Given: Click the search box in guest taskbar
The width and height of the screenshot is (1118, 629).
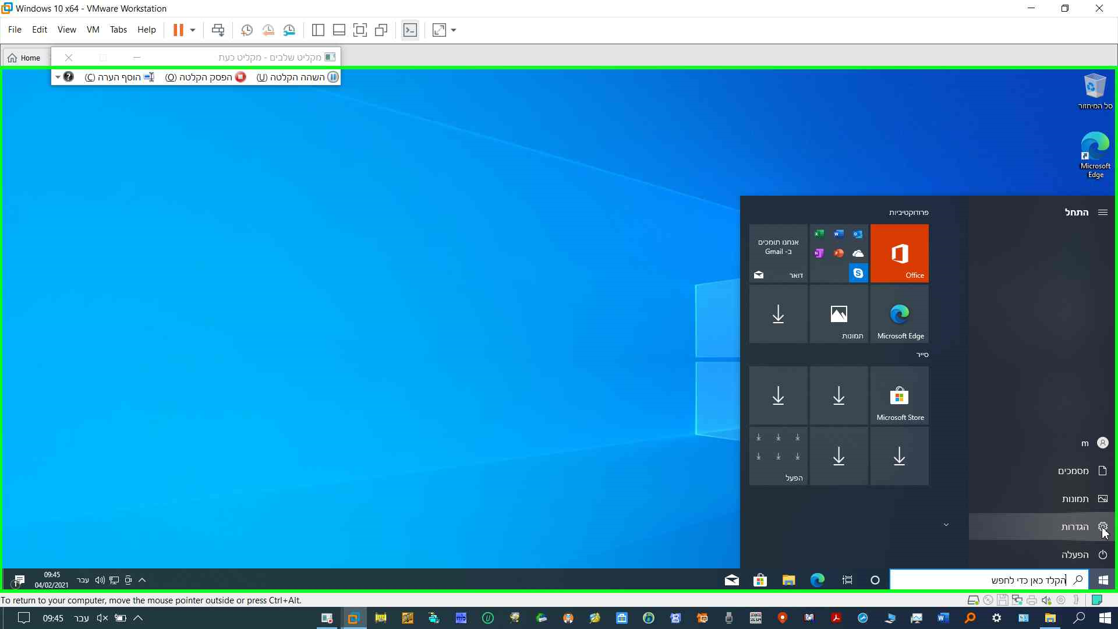Looking at the screenshot, I should click(x=990, y=580).
